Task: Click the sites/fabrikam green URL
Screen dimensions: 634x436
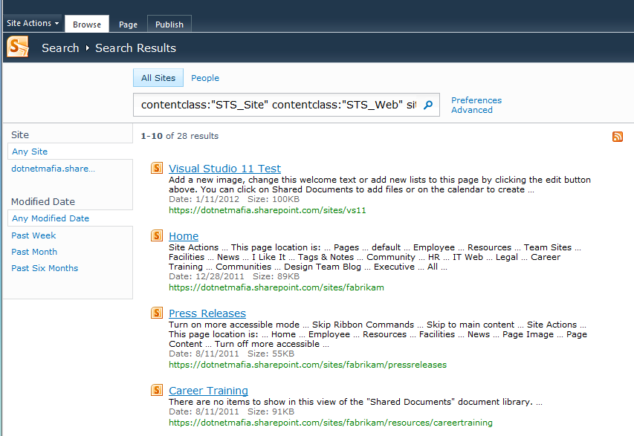Action: [276, 287]
